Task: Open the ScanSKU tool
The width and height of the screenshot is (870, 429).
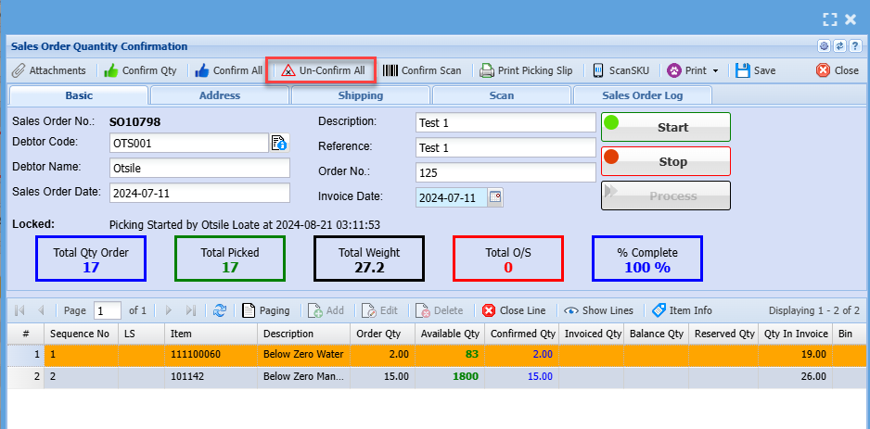Action: click(x=623, y=70)
